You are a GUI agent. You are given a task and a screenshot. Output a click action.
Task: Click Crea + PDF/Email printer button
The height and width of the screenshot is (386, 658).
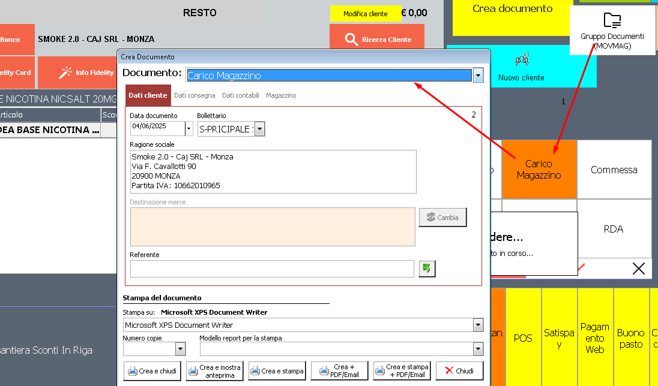(x=339, y=371)
